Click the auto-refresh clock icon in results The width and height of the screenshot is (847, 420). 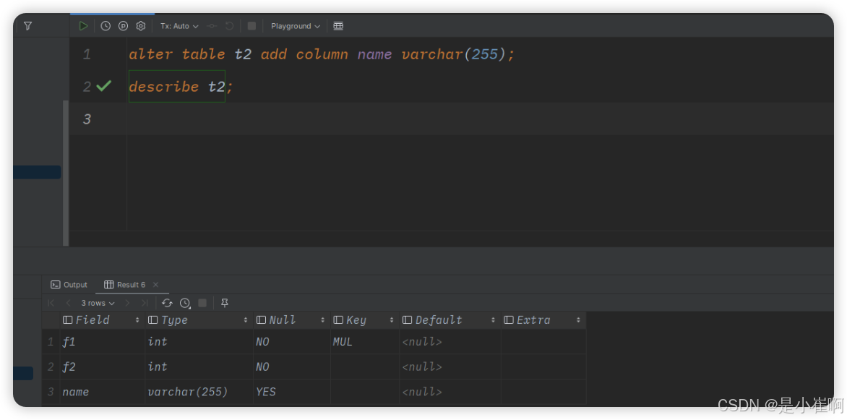(185, 303)
